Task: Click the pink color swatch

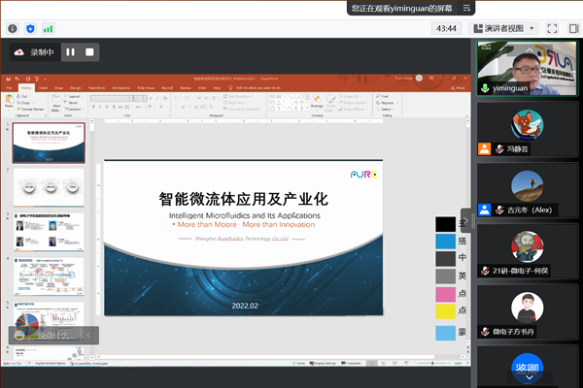Action: (445, 294)
